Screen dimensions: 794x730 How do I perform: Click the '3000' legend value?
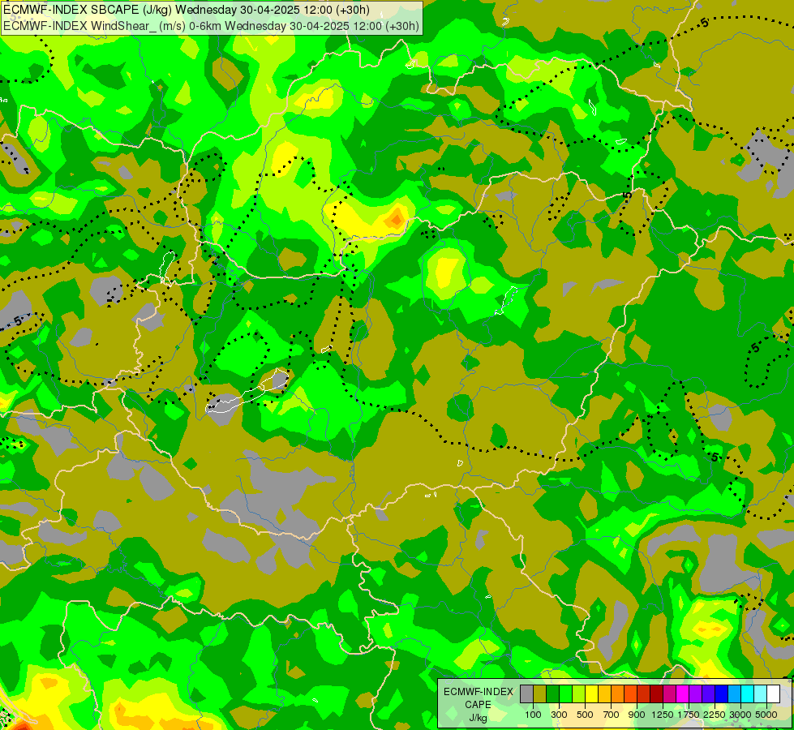(x=740, y=715)
